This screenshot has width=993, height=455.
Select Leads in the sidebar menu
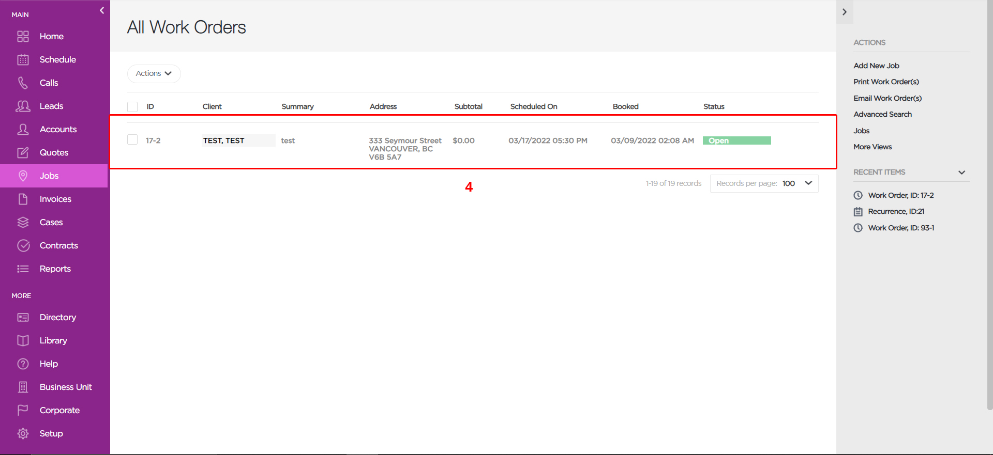tap(52, 106)
